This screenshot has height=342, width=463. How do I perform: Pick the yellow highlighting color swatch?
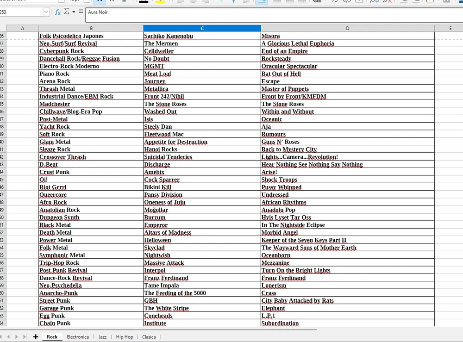point(160,1)
